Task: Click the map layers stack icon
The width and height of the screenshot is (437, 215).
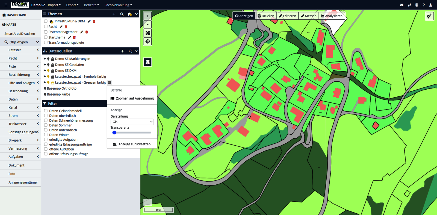Action: click(x=147, y=62)
